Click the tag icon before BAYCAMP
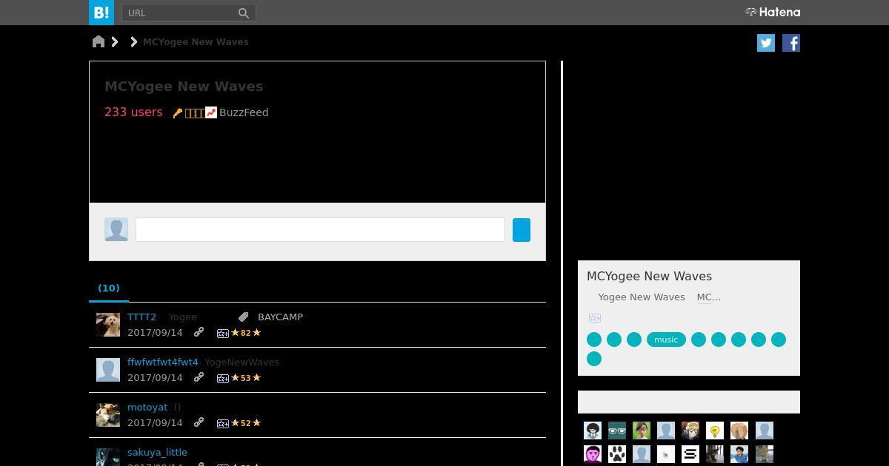 [243, 317]
